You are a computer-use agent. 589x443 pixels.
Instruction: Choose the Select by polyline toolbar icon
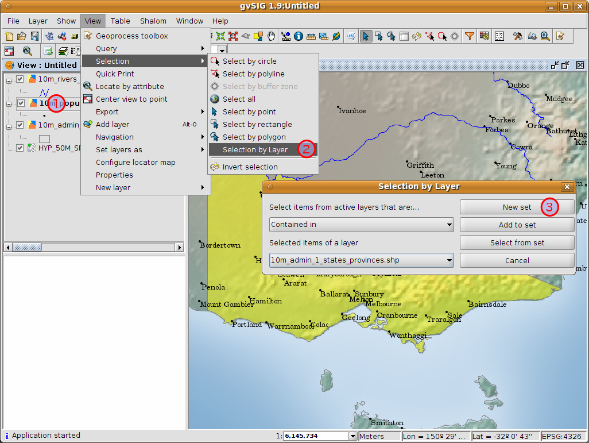coord(429,36)
